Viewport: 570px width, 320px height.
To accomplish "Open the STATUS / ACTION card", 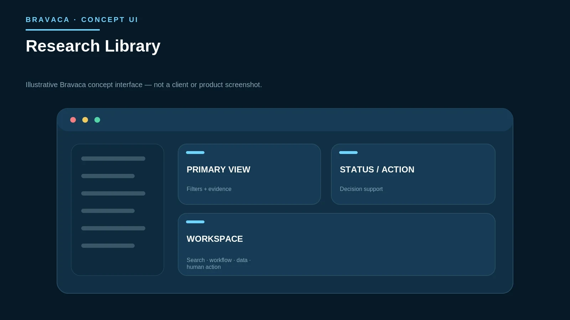I will (413, 174).
